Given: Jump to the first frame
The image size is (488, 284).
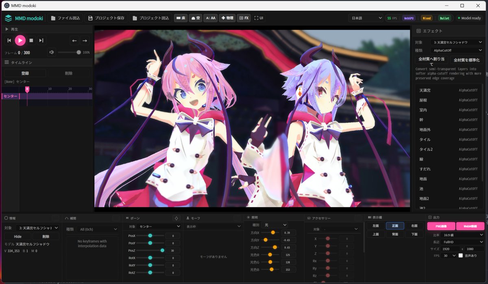Looking at the screenshot, I should (9, 40).
